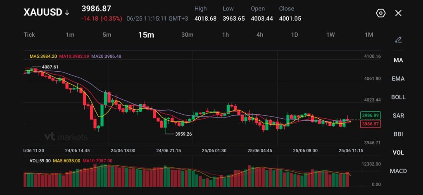Choose the 1W timeframe
The width and height of the screenshot is (423, 195).
[x=330, y=35]
